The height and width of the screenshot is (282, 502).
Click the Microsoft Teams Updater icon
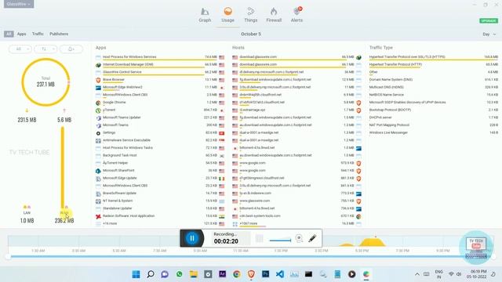[x=98, y=118]
